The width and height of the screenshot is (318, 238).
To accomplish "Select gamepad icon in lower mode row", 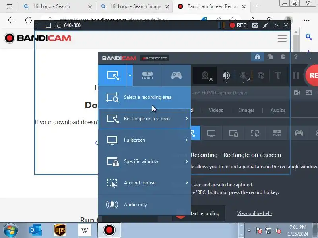I will tap(299, 133).
